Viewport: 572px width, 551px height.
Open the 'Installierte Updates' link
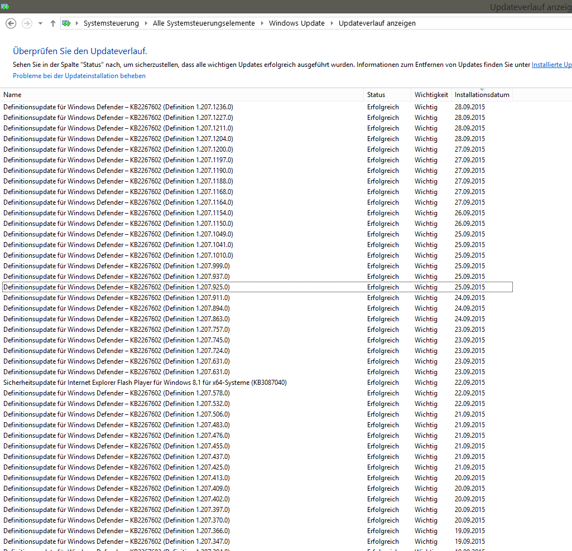[x=551, y=65]
